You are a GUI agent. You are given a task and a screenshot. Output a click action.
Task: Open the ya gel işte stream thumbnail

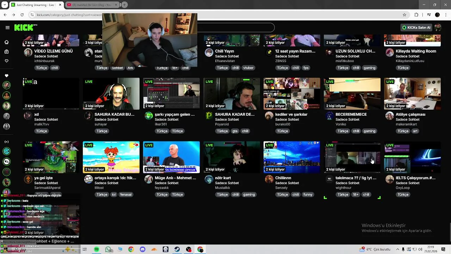(51, 157)
